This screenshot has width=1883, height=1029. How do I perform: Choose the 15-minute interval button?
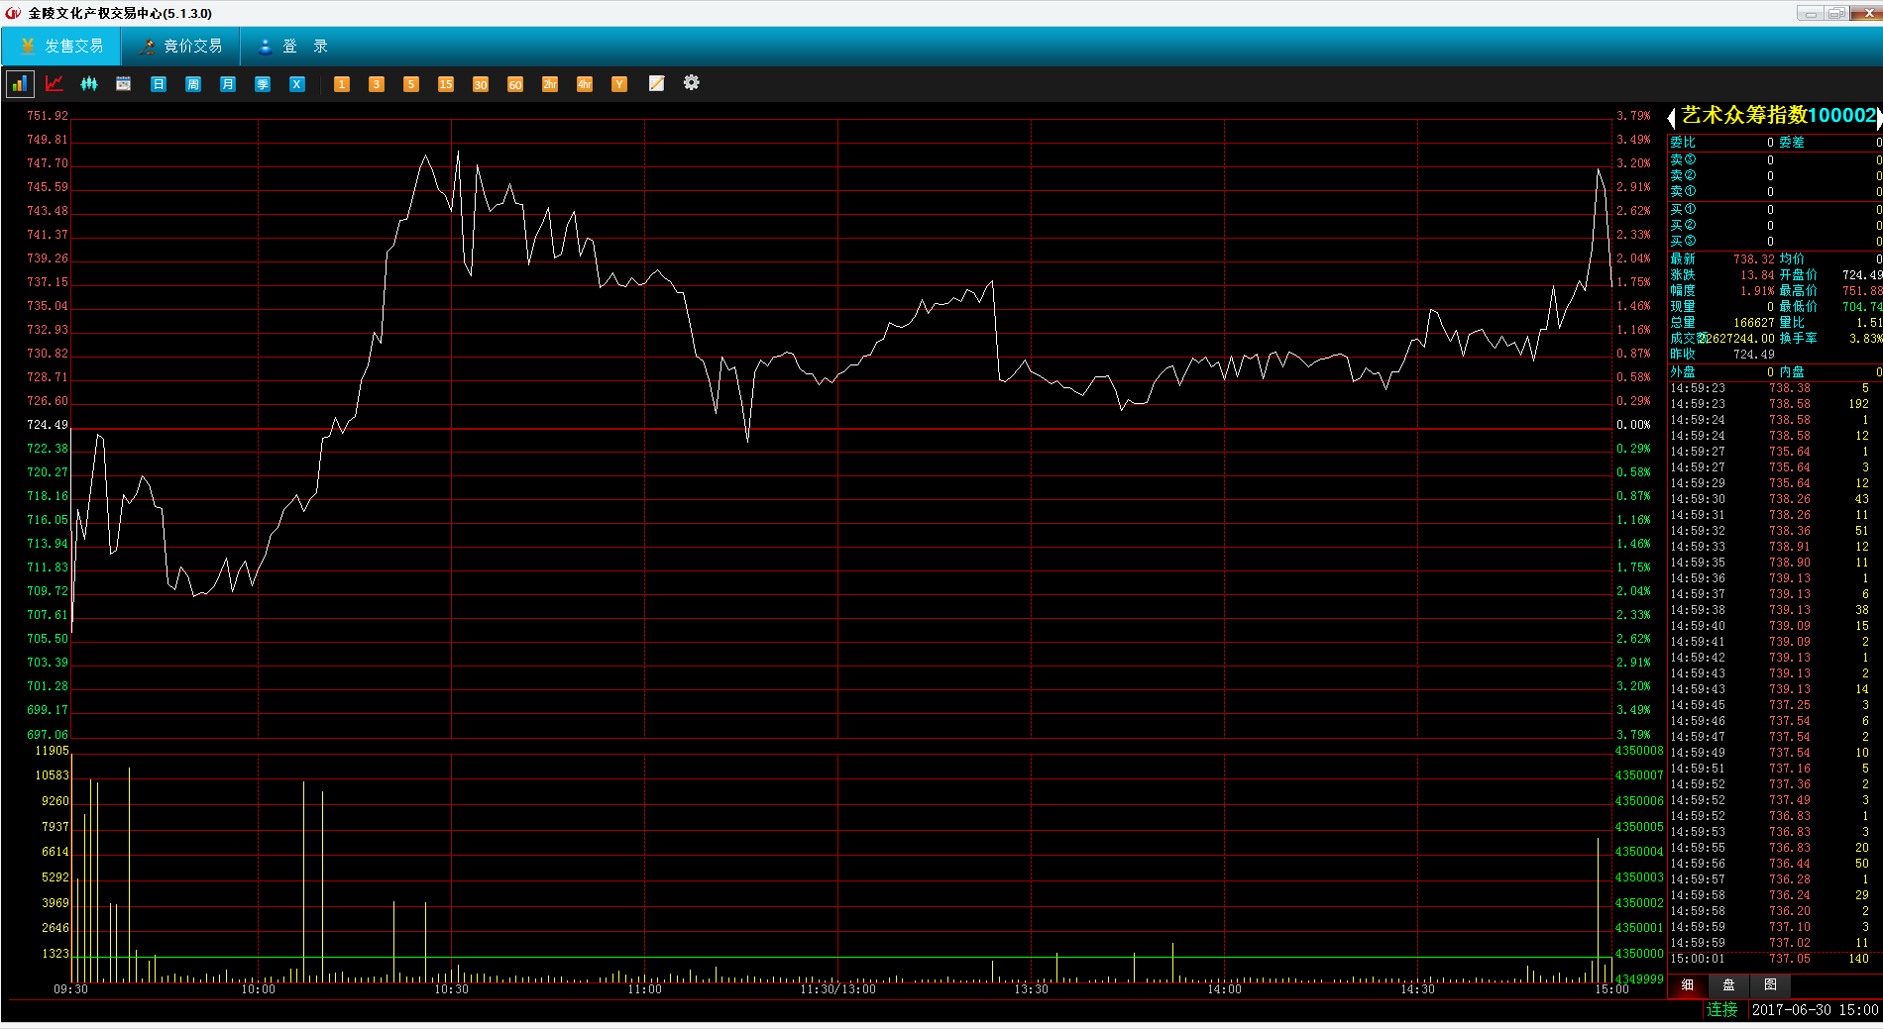(x=446, y=84)
